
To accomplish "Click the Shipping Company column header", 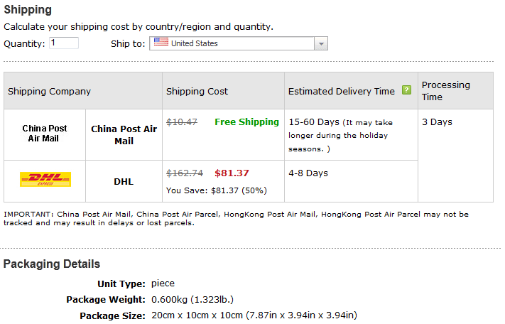I will click(49, 91).
